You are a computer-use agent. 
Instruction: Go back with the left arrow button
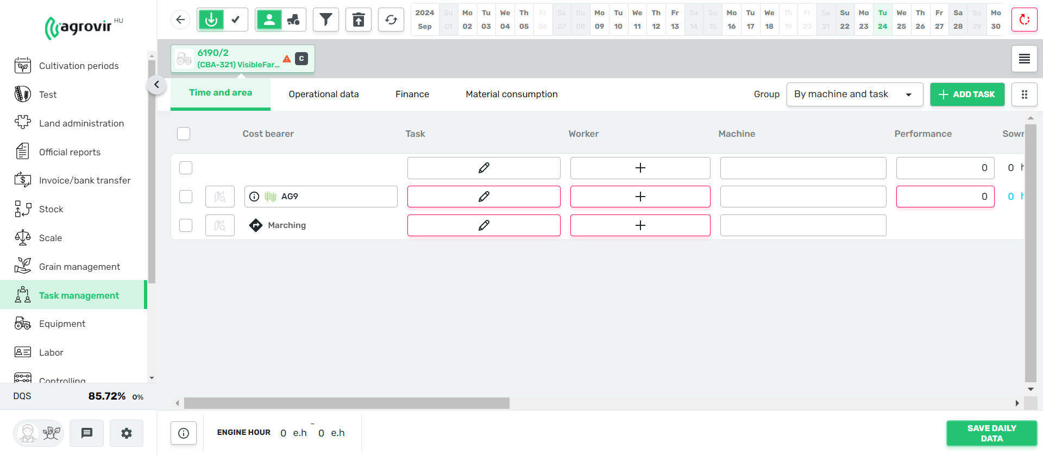point(180,20)
